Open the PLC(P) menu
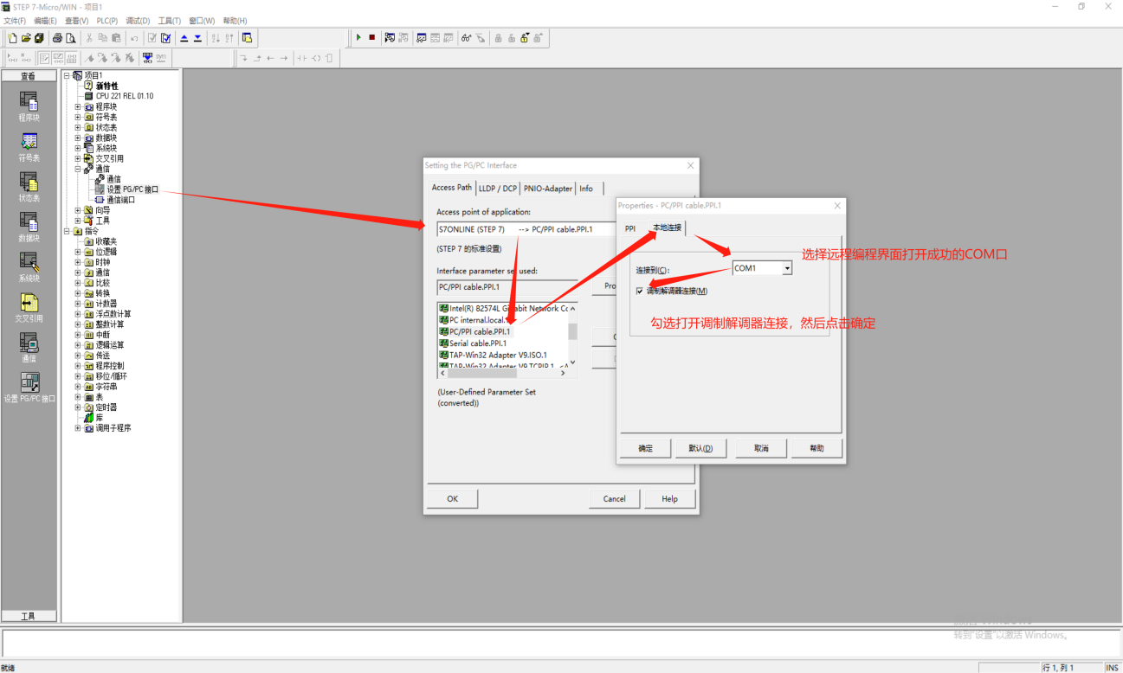The width and height of the screenshot is (1123, 673). (x=107, y=20)
